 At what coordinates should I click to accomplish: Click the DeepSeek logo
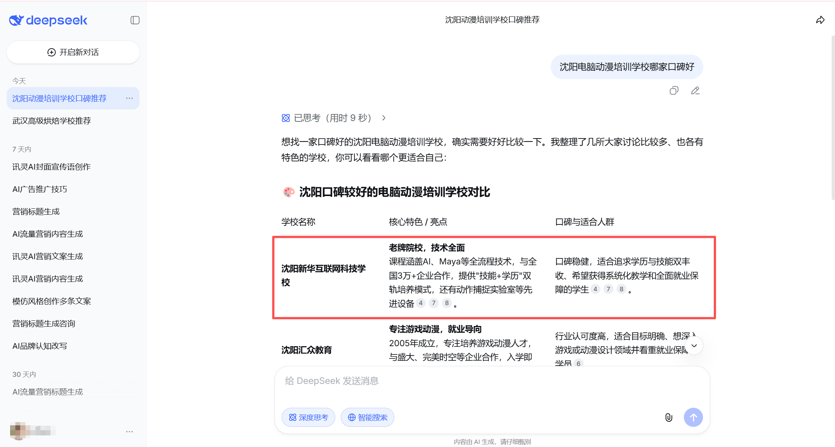(x=48, y=20)
